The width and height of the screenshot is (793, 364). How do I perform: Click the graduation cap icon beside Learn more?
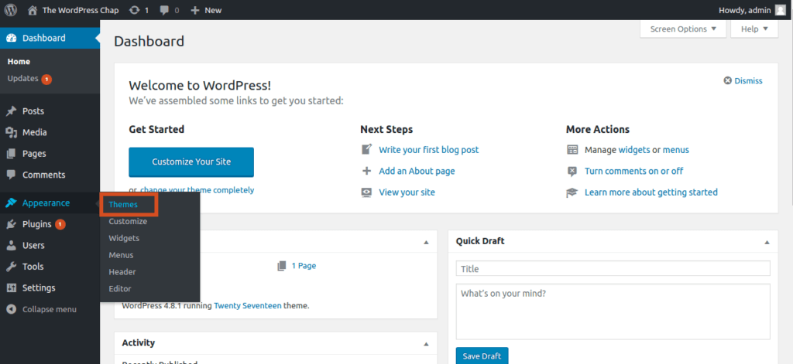tap(572, 192)
